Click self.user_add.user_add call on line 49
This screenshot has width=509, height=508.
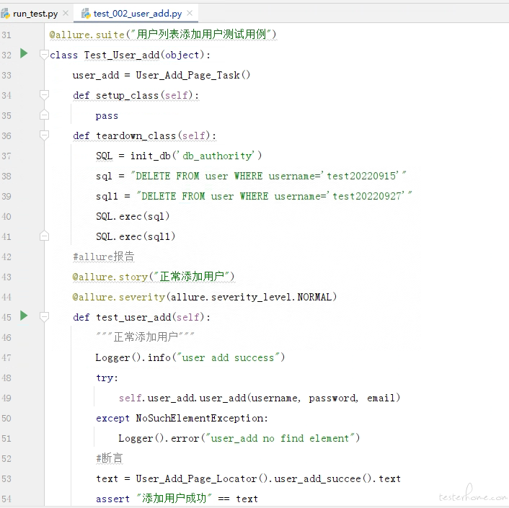[x=259, y=398]
